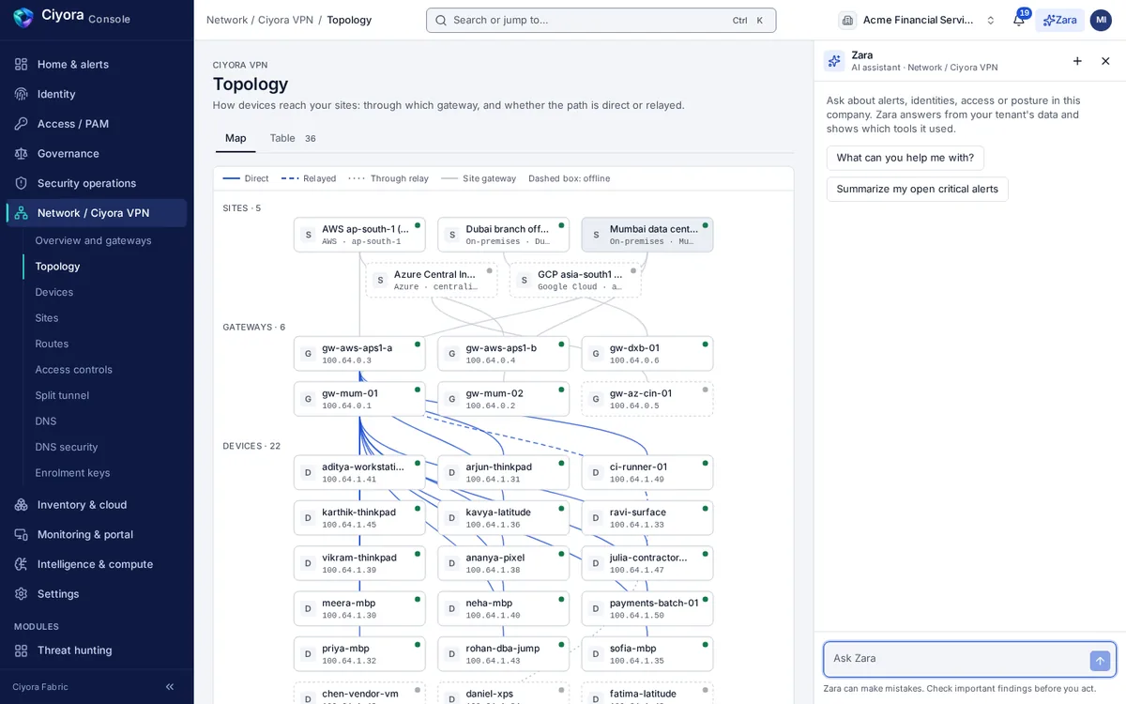This screenshot has height=704, width=1126.
Task: Select gateway node gw-aws-aps1-b
Action: [x=503, y=354]
